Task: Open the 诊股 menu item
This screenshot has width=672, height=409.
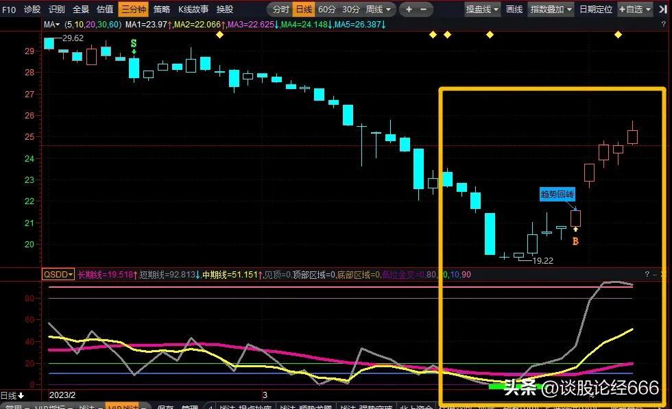Action: [32, 10]
